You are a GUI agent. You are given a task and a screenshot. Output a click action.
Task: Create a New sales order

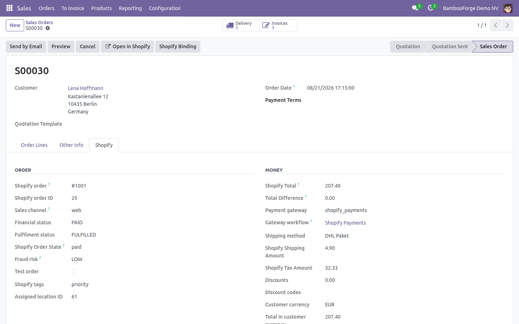pos(15,25)
